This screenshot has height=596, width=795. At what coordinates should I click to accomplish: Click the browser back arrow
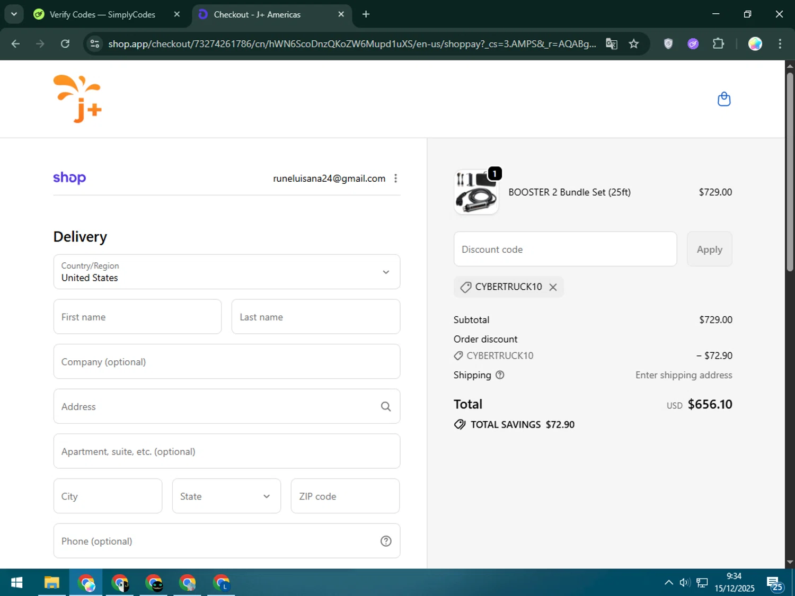pos(15,44)
